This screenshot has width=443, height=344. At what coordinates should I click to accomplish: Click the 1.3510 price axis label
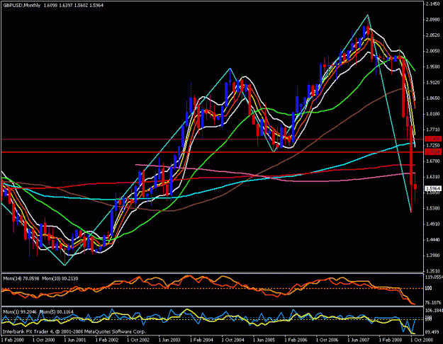433,271
